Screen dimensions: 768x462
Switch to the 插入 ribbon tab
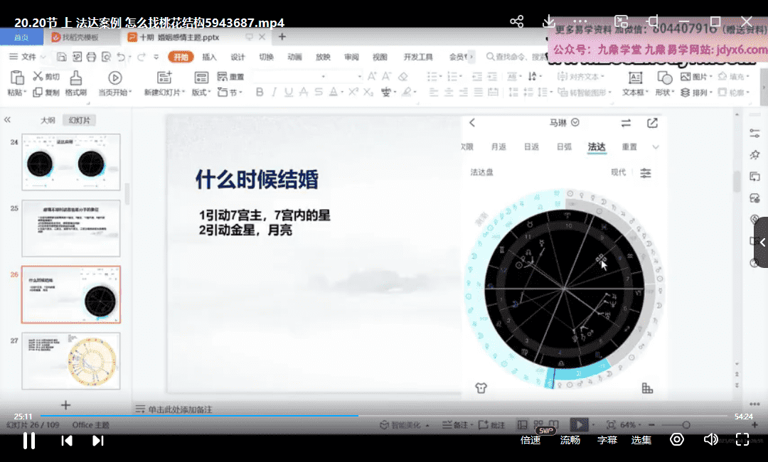pos(209,57)
